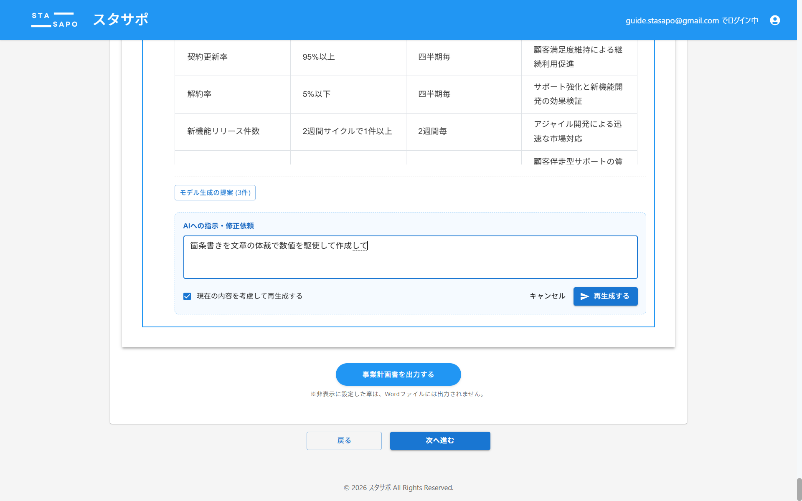
Task: Uncheck 現在の内容を考慮して再生成する checkbox
Action: coord(187,296)
